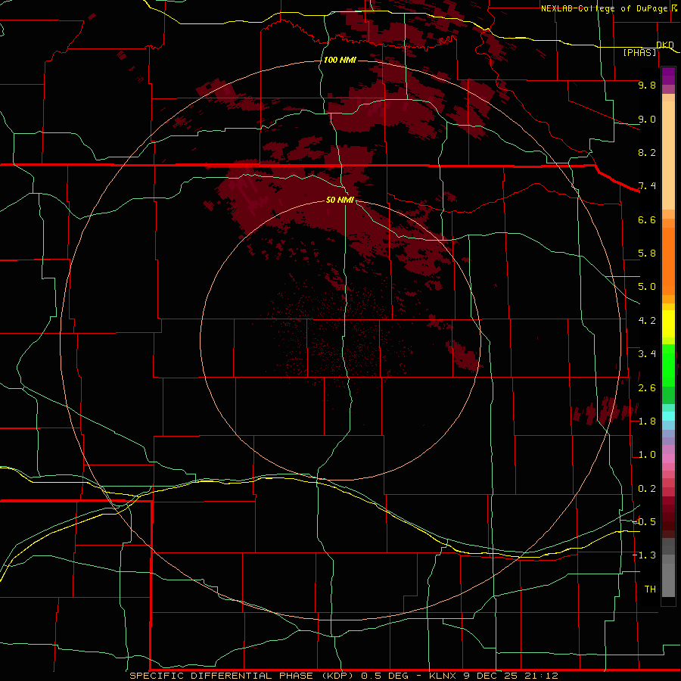This screenshot has height=681, width=681.
Task: Click the 4.2 scale value
Action: pyautogui.click(x=647, y=321)
